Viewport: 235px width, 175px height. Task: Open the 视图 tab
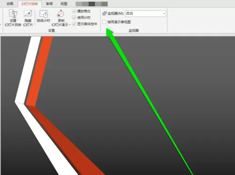pos(64,4)
